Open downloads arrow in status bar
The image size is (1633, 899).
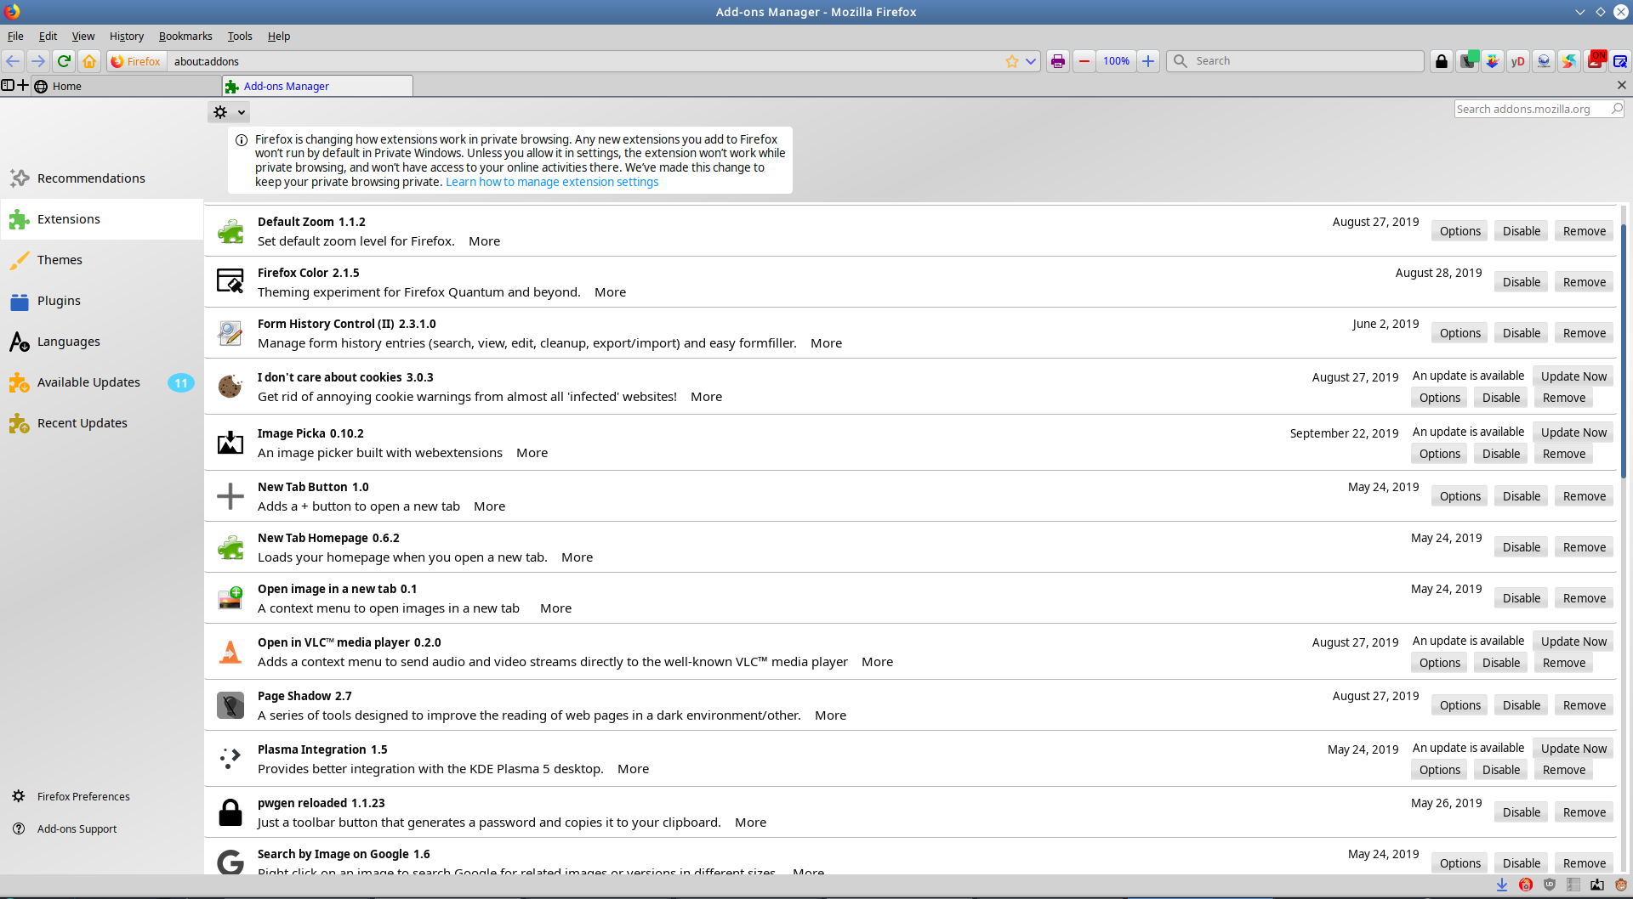coord(1502,885)
